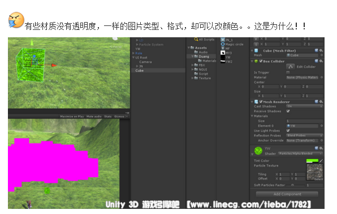Open the Gizmos menu in Game view

121,116
